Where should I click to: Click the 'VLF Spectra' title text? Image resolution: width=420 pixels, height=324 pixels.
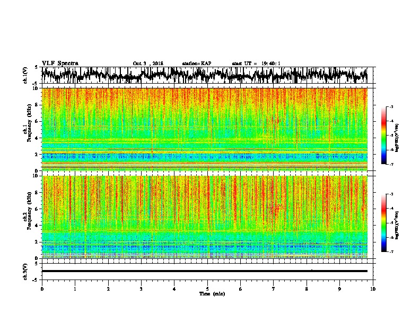pyautogui.click(x=60, y=64)
